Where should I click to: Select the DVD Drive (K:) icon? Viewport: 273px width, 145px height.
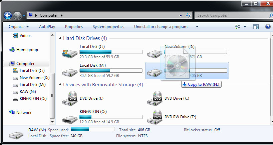[x=155, y=98]
